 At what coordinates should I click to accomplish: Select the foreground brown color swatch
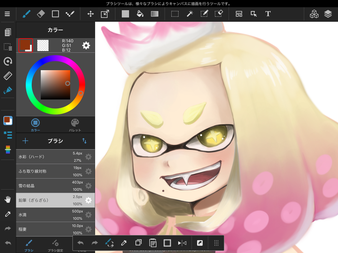click(26, 46)
